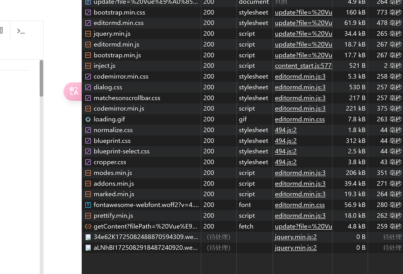Click the script icon beside inject.js
Image resolution: width=403 pixels, height=274 pixels.
point(88,66)
